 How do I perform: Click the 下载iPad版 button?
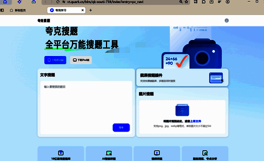point(81,60)
